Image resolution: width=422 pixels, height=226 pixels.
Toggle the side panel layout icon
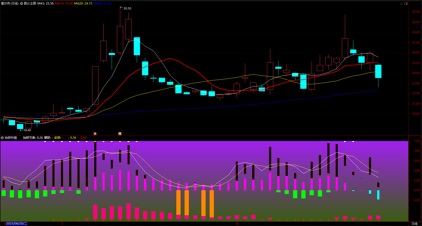click(x=406, y=3)
